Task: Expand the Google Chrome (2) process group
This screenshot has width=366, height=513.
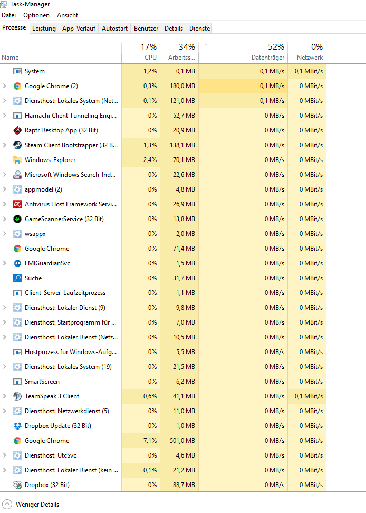Action: click(5, 86)
